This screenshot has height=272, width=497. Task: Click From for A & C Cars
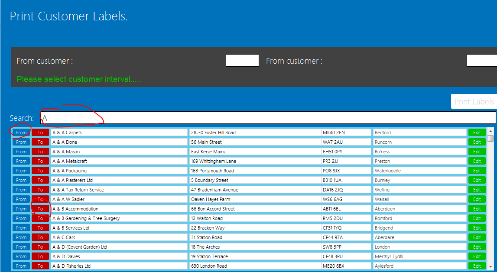pos(21,237)
